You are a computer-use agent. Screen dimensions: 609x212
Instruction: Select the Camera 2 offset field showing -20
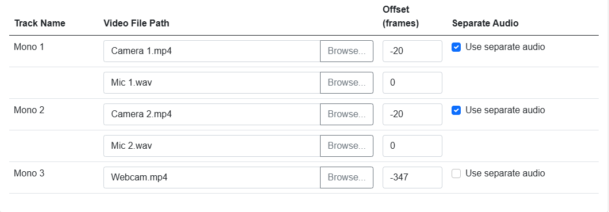pos(413,114)
